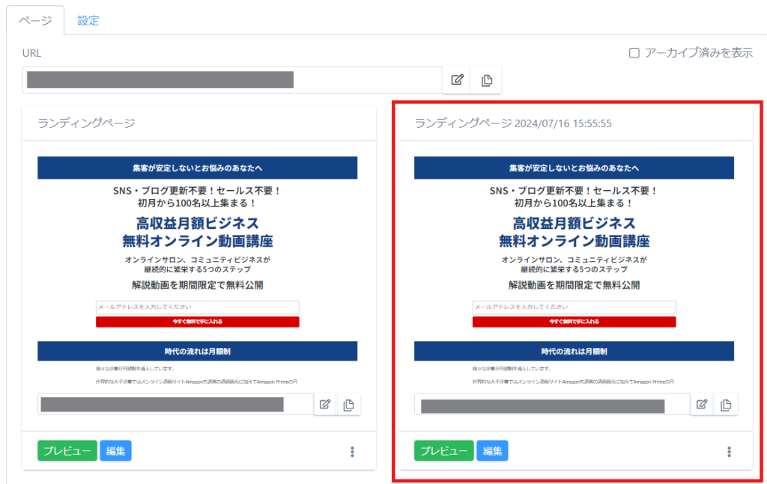Enable アーカイブ済みを表示 checkbox

click(634, 53)
